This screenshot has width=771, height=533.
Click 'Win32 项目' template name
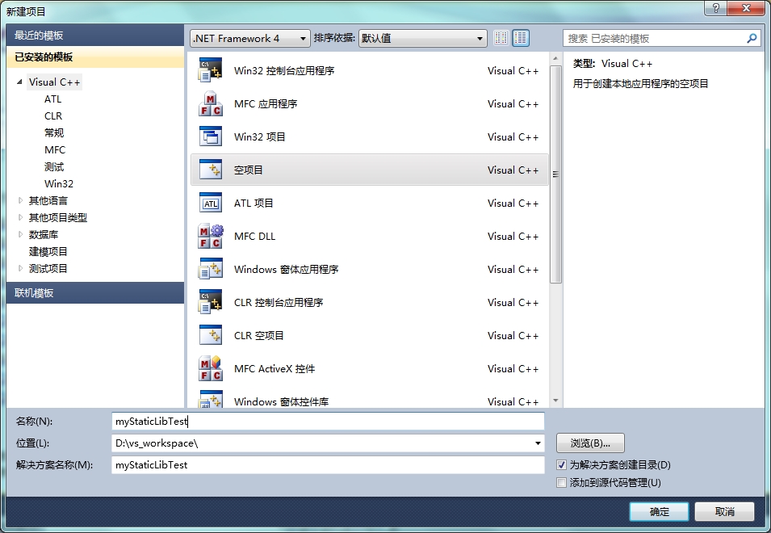(x=260, y=136)
